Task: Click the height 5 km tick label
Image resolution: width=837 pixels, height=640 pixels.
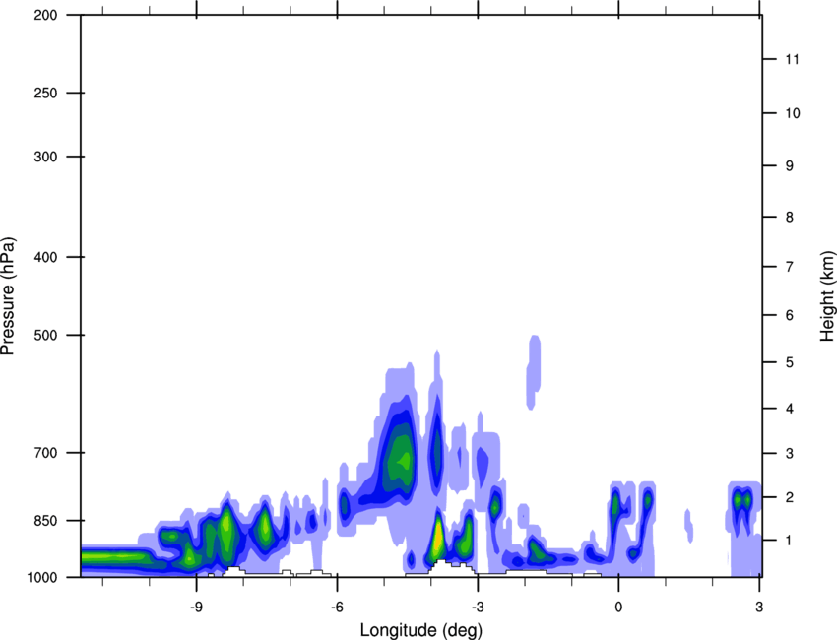Action: 790,362
